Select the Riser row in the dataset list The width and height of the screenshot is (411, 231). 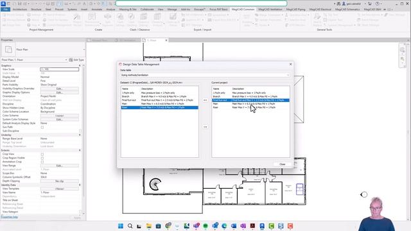tap(159, 107)
